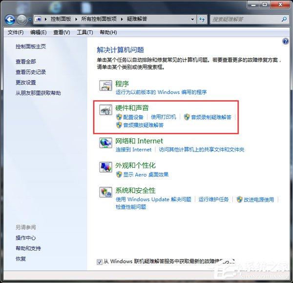
Task: Click the Network and Internet category icon
Action: pos(106,143)
